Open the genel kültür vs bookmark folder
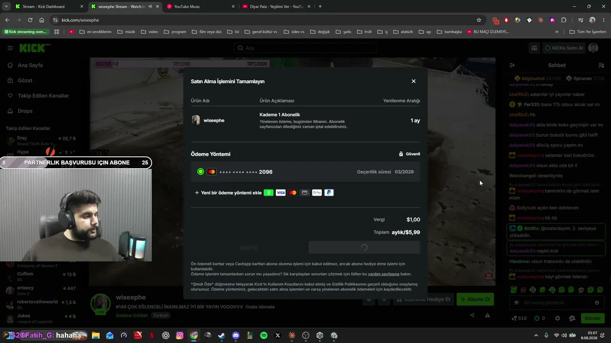 [x=260, y=32]
